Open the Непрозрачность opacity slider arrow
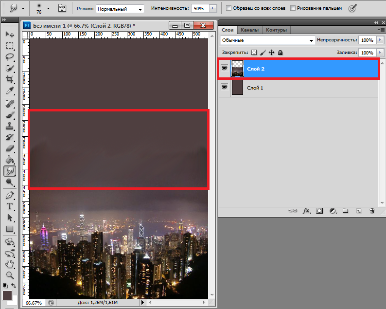The image size is (386, 309). (x=380, y=40)
